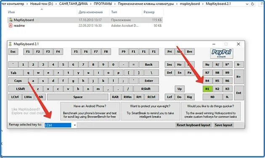The height and width of the screenshot is (158, 265).
Task: Click the Adobe Acrobat D... type cell
Action: tap(125, 26)
